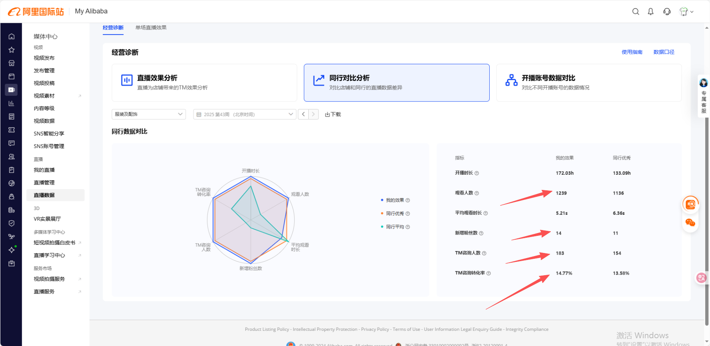Toggle 同行优秀 series in radar legend
The image size is (710, 346).
point(395,214)
